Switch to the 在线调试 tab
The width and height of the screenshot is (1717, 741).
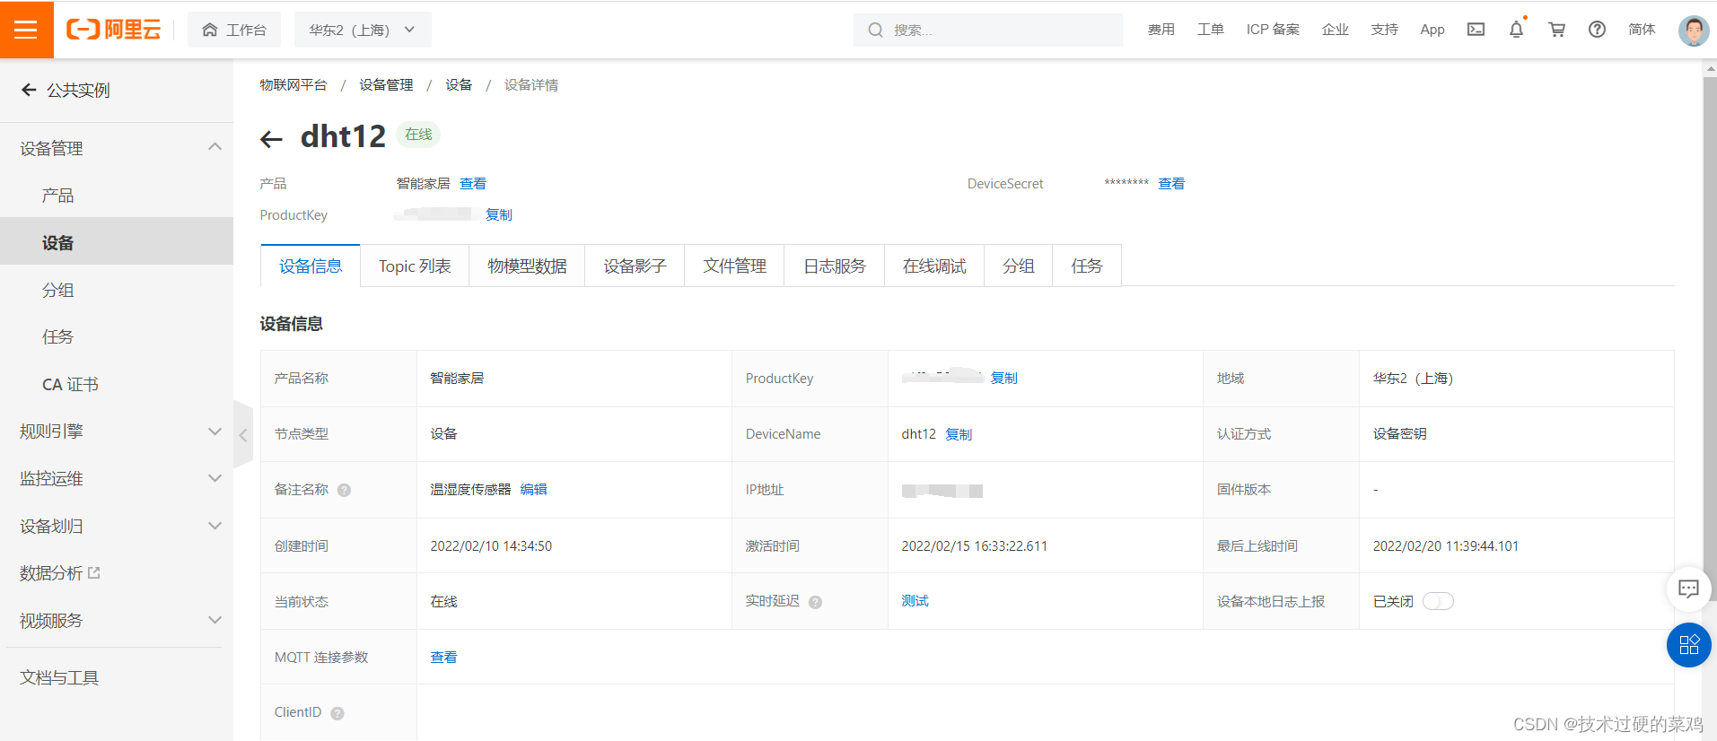point(934,266)
